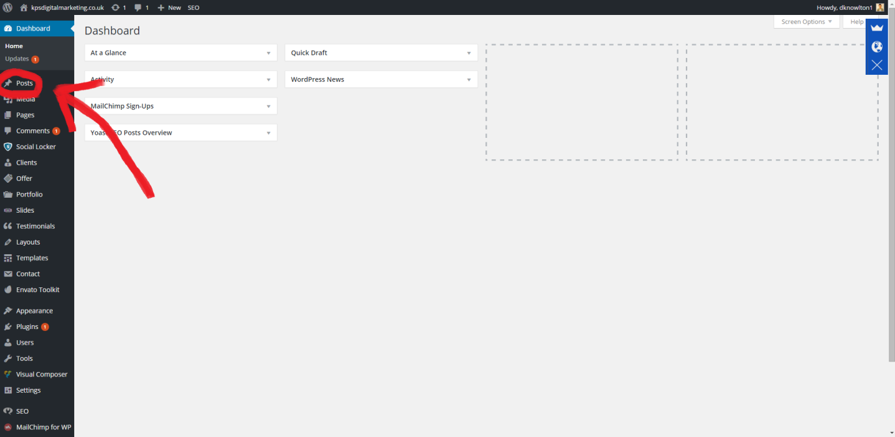Close the blue side panel with X icon
The width and height of the screenshot is (895, 437).
[877, 65]
